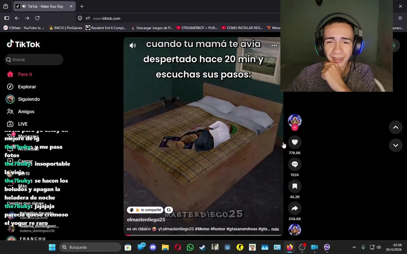
Task: Click the taskbar Búsqueda search box
Action: pos(90,247)
